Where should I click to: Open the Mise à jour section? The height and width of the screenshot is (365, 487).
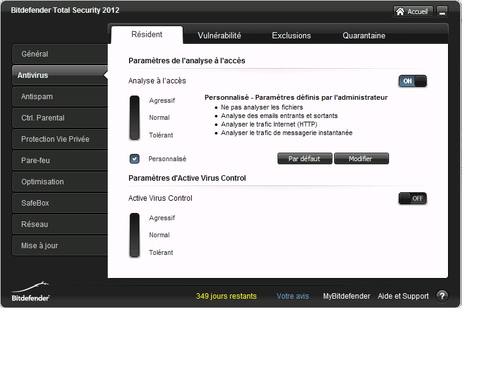pos(60,246)
